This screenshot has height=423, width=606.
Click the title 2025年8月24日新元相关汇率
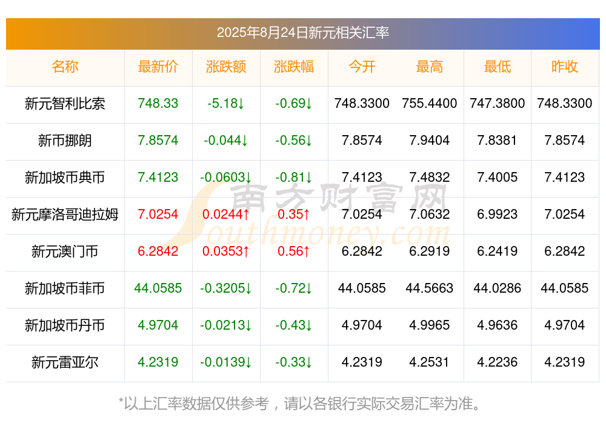pyautogui.click(x=302, y=33)
